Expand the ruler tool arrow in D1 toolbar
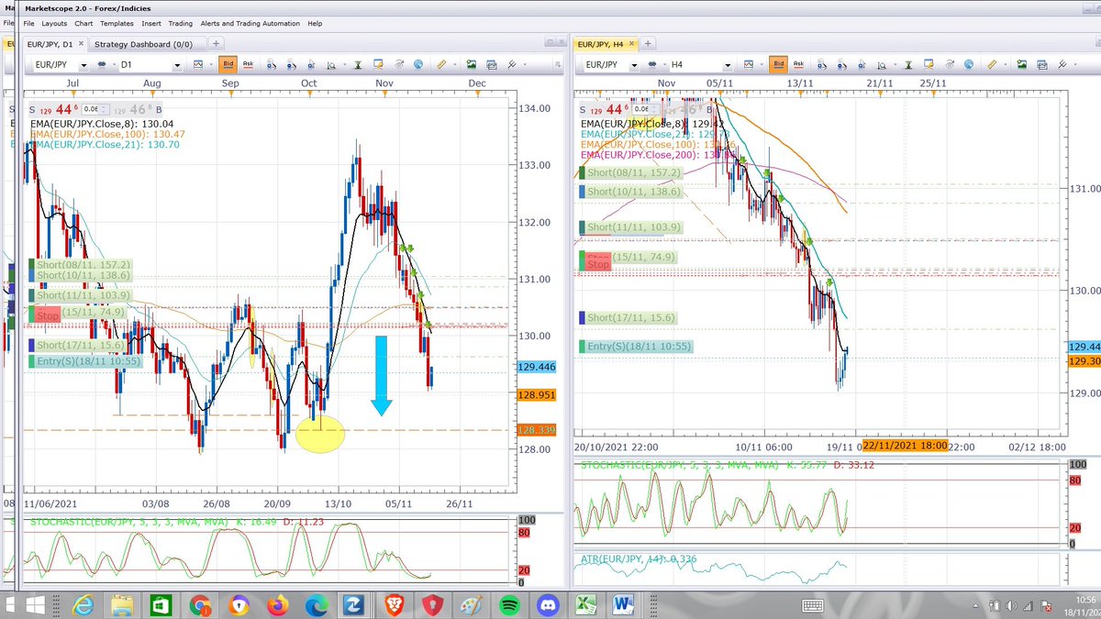1101x619 pixels. [x=454, y=64]
